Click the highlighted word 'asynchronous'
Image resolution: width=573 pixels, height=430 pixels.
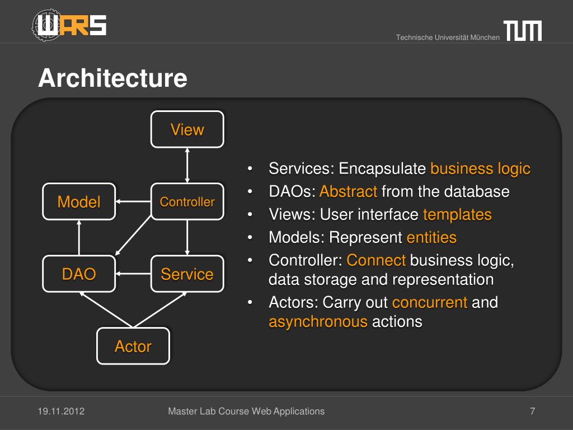[x=318, y=322]
